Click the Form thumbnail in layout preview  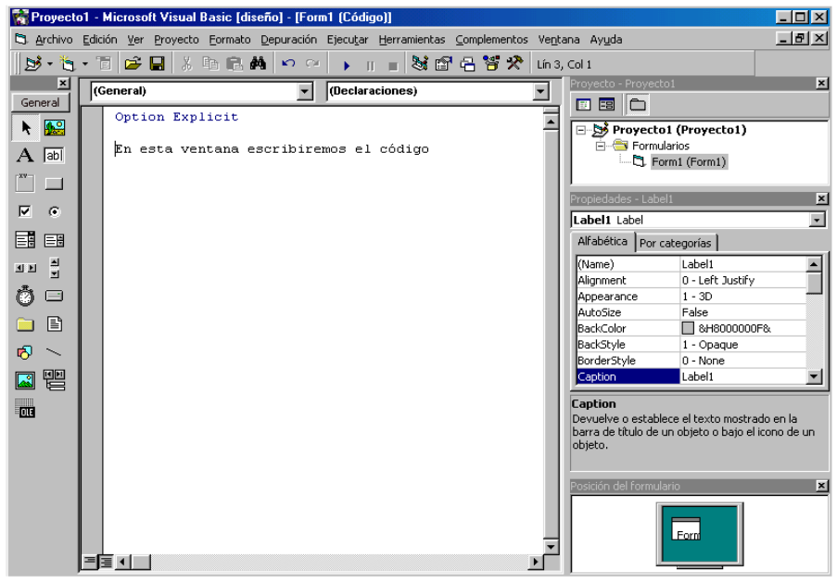pos(686,529)
